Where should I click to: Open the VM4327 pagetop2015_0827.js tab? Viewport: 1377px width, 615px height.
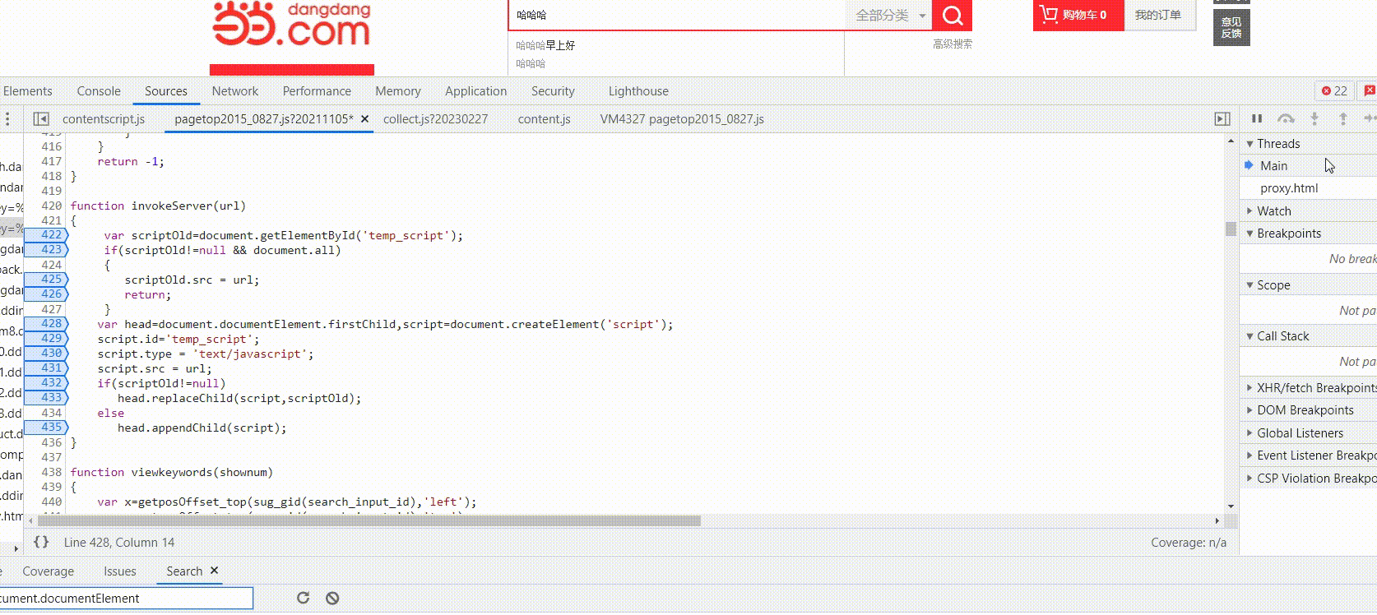click(x=682, y=119)
